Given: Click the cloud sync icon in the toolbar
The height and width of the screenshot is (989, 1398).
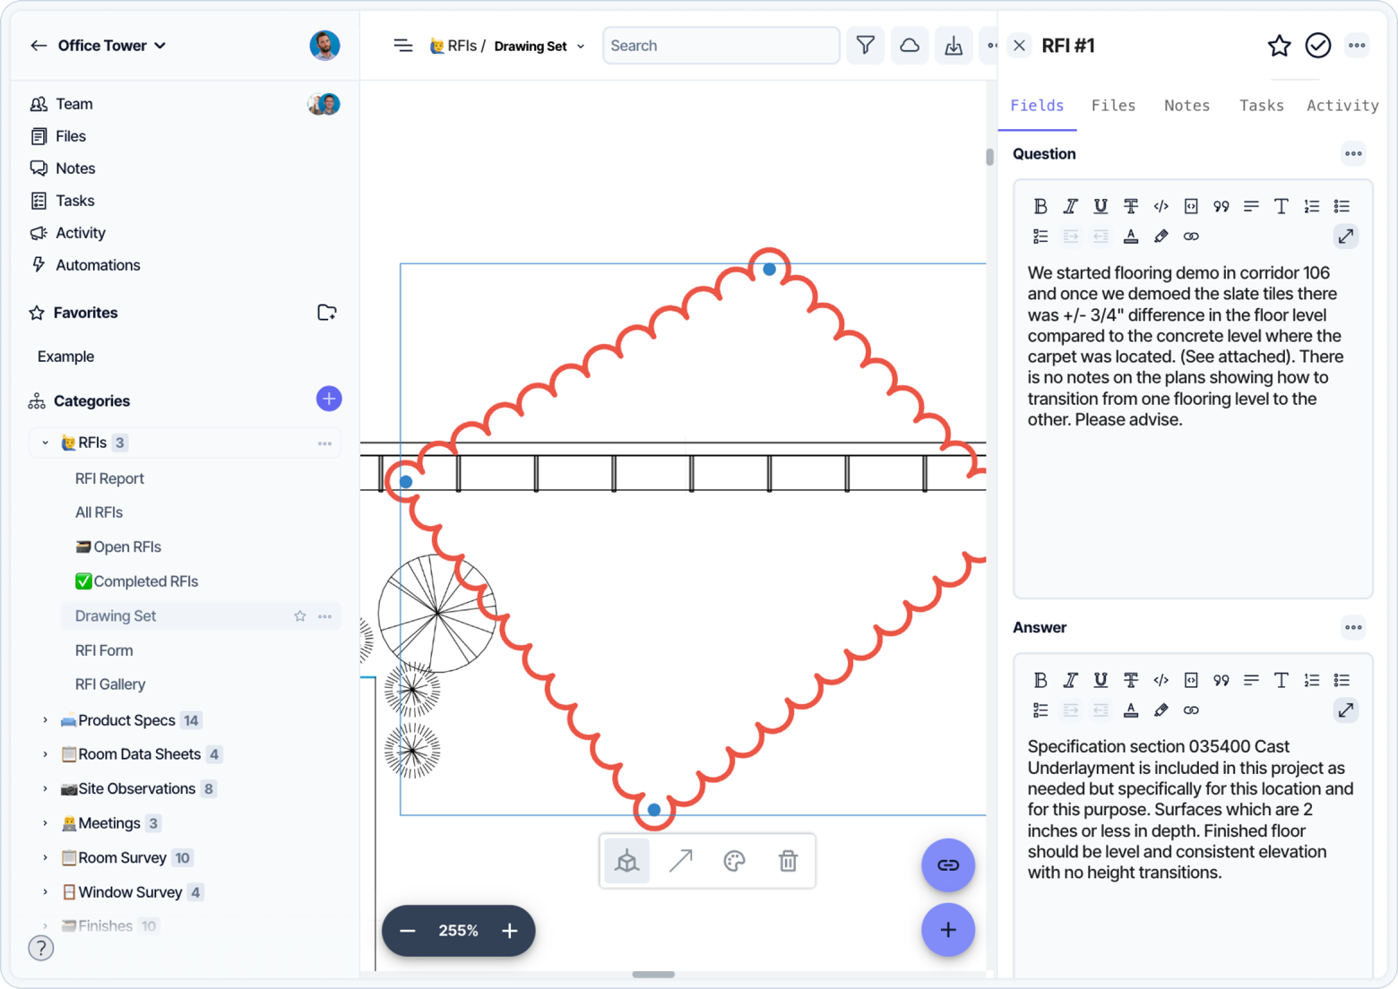Looking at the screenshot, I should [x=910, y=46].
